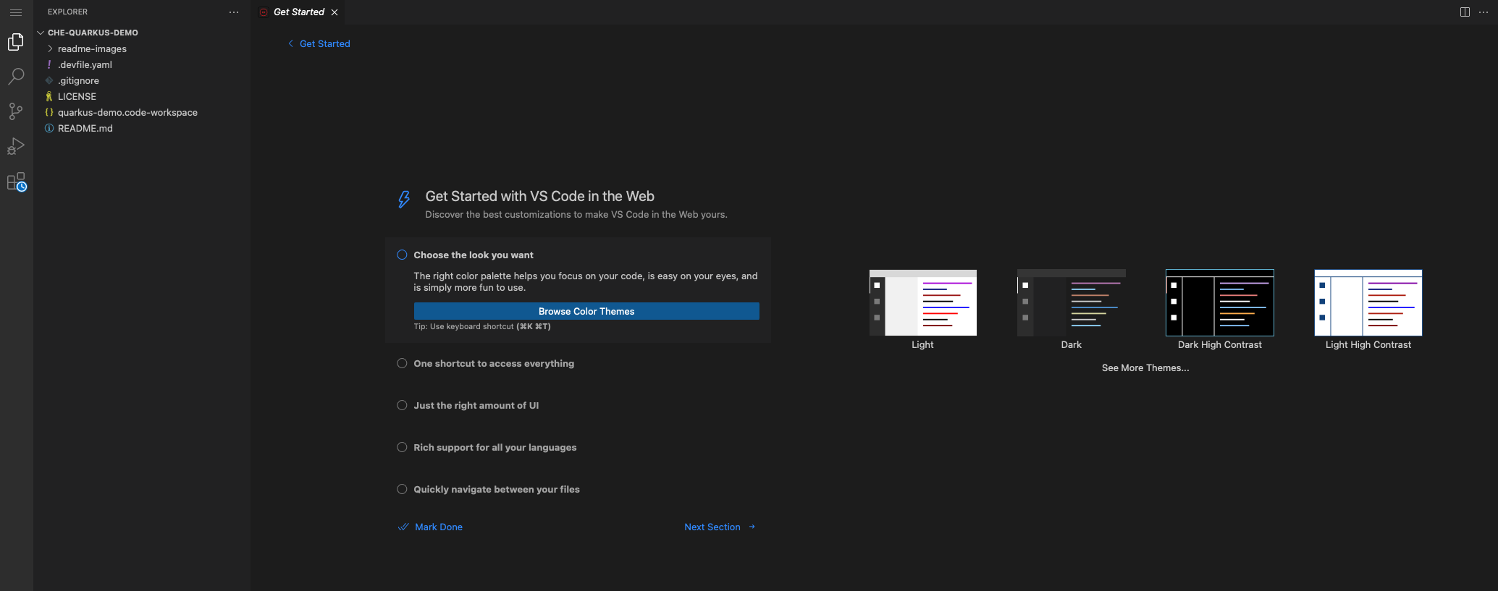Open the LICENSE file
Image resolution: width=1498 pixels, height=591 pixels.
[142, 96]
